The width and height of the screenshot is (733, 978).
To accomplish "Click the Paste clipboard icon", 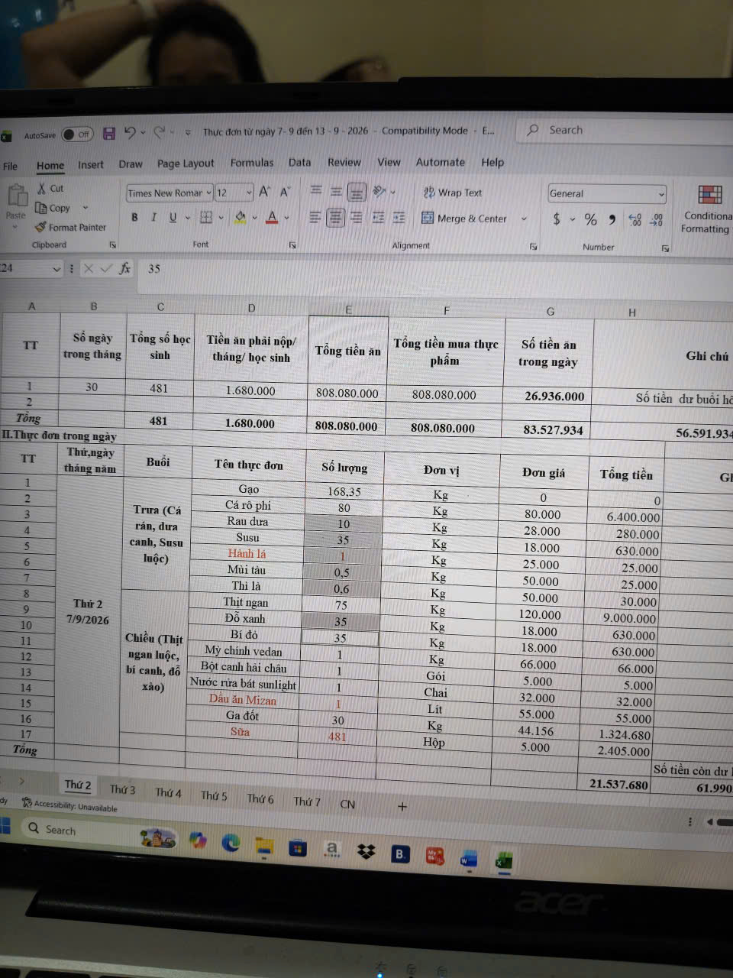I will pyautogui.click(x=16, y=196).
